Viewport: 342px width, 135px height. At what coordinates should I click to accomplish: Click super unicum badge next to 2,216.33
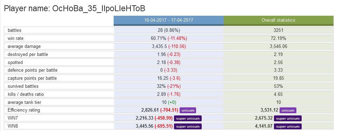point(188,118)
